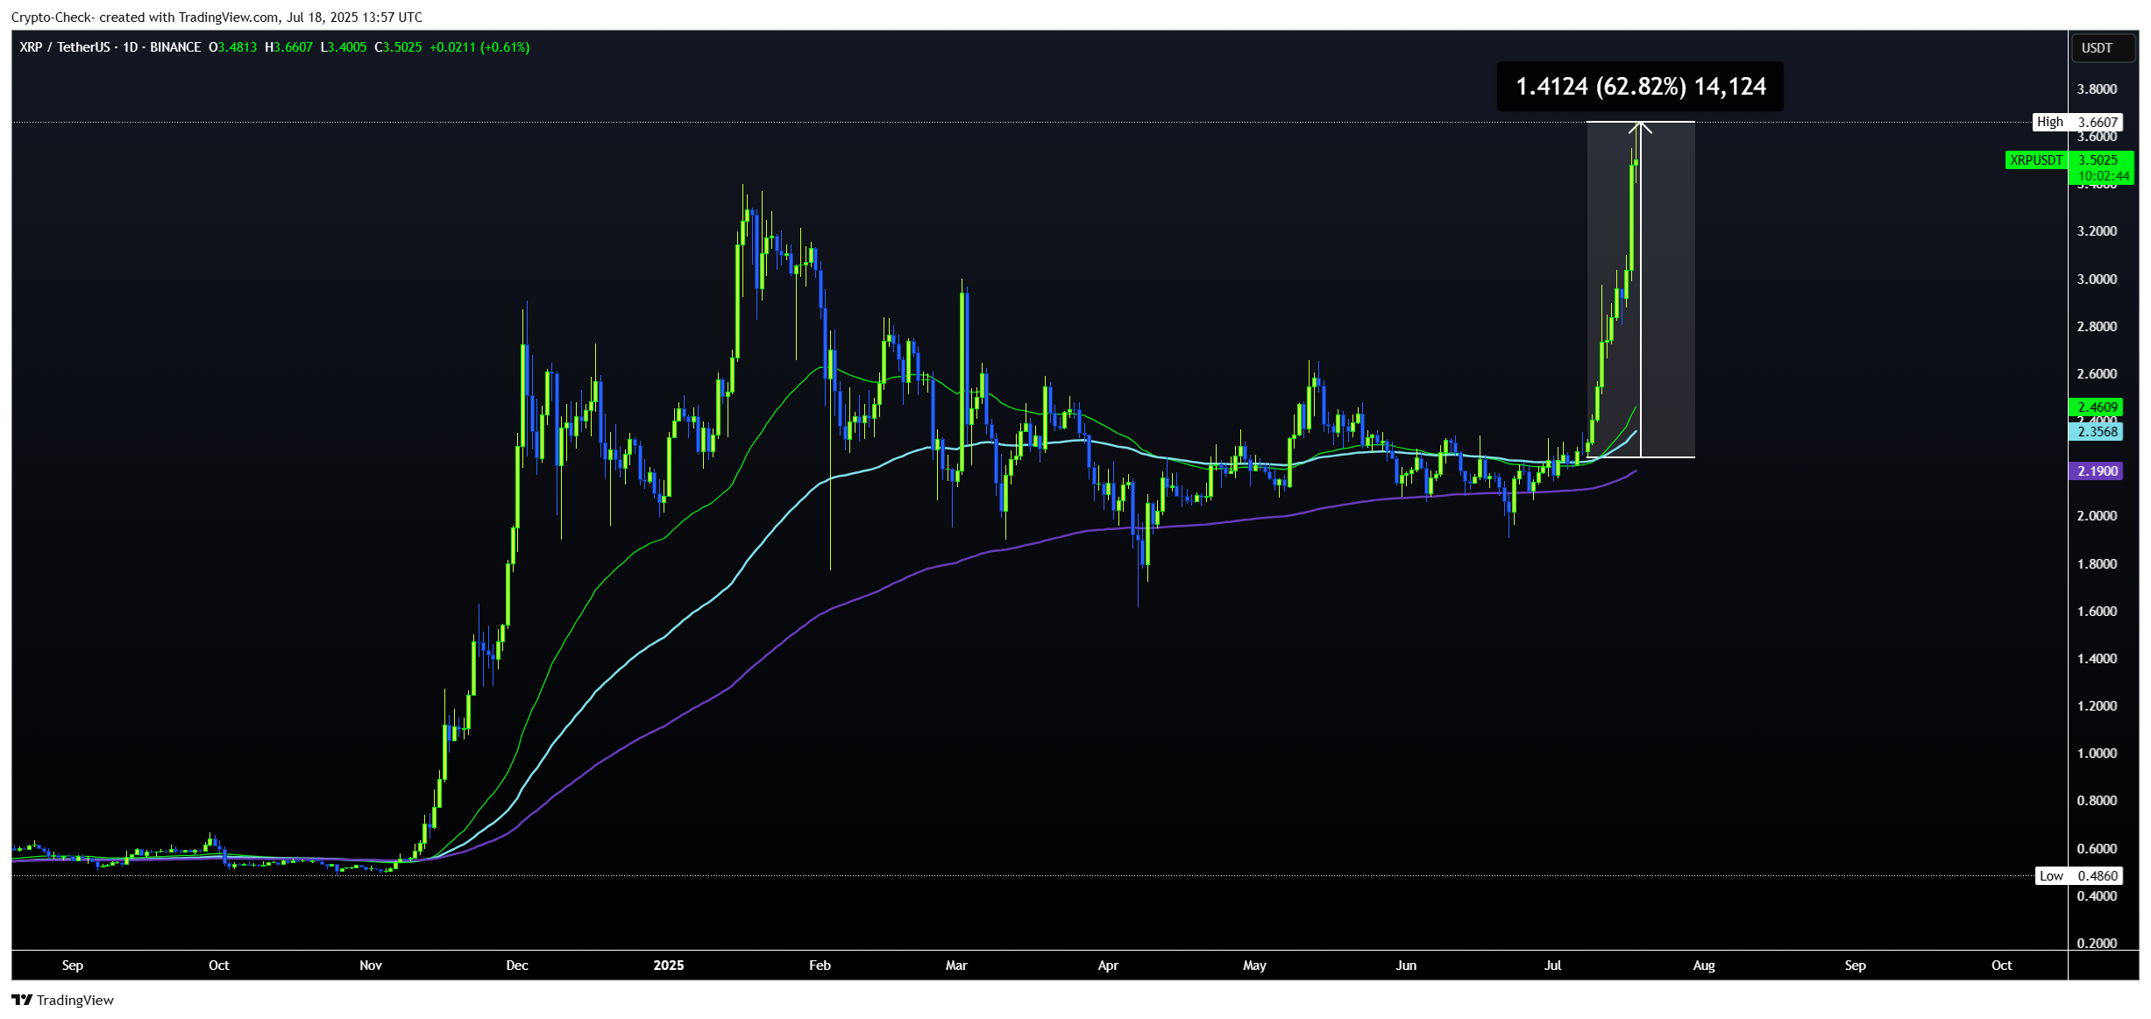Image resolution: width=2151 pixels, height=1019 pixels.
Task: Click the Dec label on time axis
Action: [x=517, y=965]
